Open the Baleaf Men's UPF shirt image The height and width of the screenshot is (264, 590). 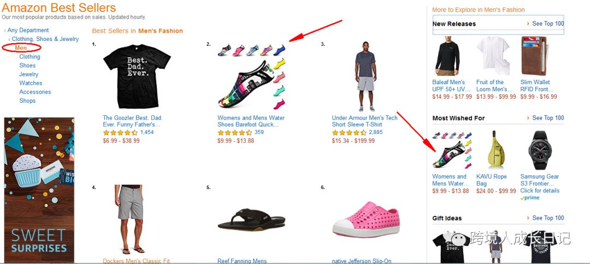point(448,56)
